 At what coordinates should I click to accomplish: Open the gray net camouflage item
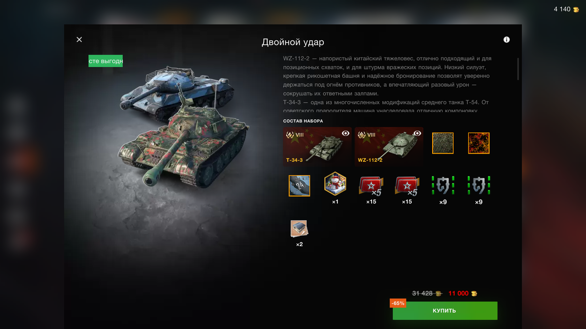(x=443, y=143)
